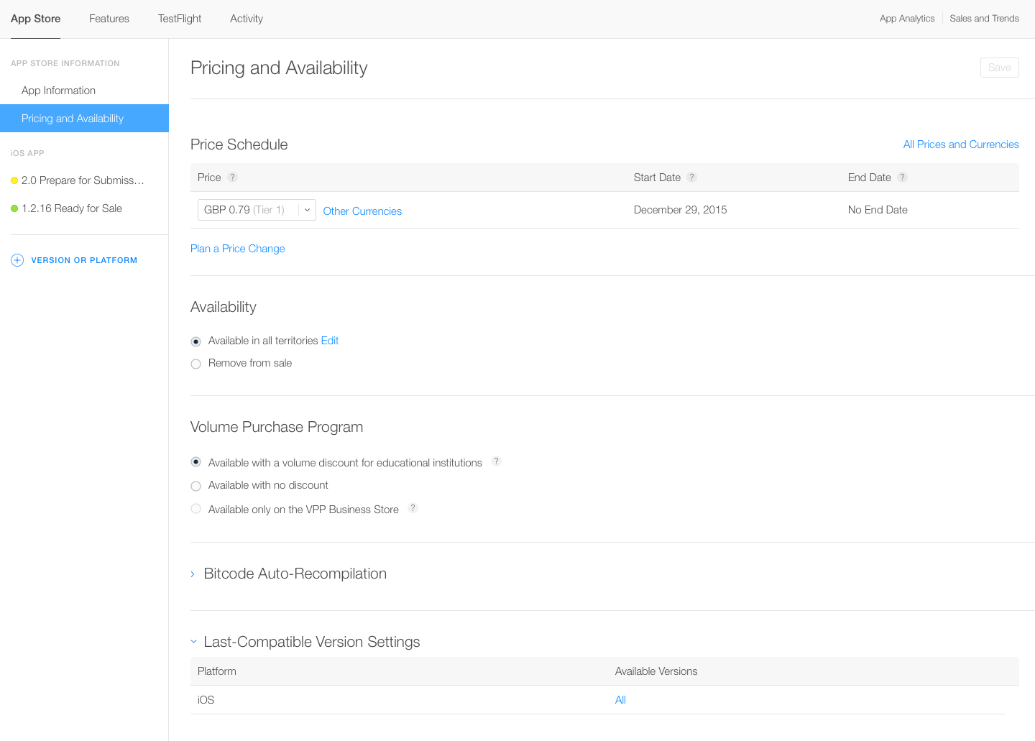
Task: Click the help icon beside Start Date
Action: [691, 178]
